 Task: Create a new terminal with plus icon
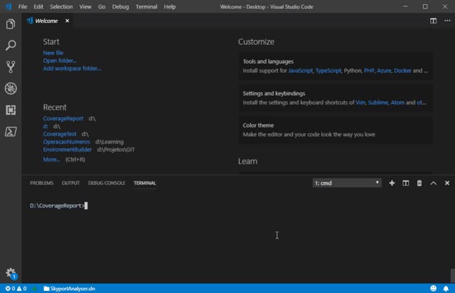click(x=392, y=183)
